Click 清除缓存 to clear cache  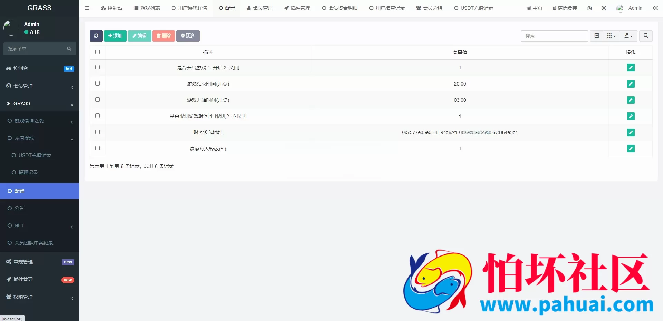click(565, 8)
